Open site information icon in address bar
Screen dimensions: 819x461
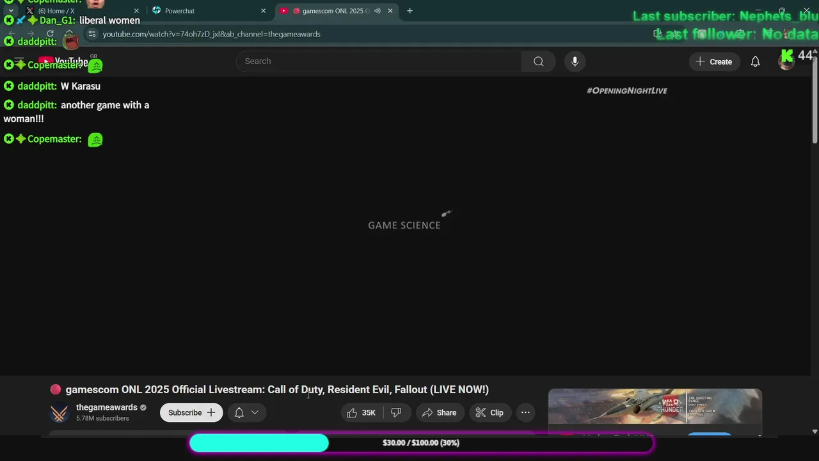91,34
